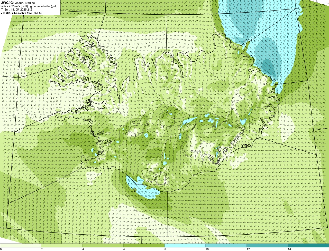Click the 0–2 m/s palest legend color
Screen dimensions: 329x251
[21, 245]
